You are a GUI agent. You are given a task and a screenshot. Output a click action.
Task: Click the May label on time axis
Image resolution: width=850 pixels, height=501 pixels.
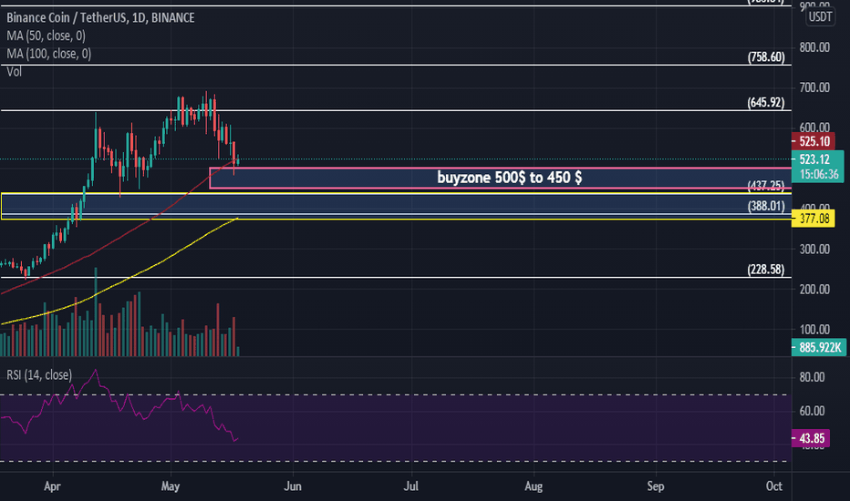coord(171,486)
